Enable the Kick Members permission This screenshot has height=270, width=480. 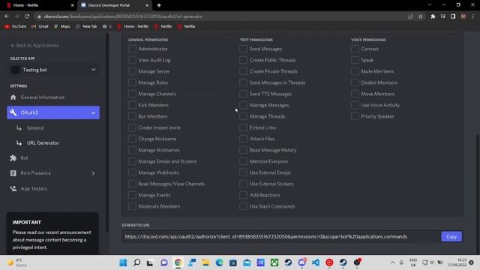(x=132, y=105)
